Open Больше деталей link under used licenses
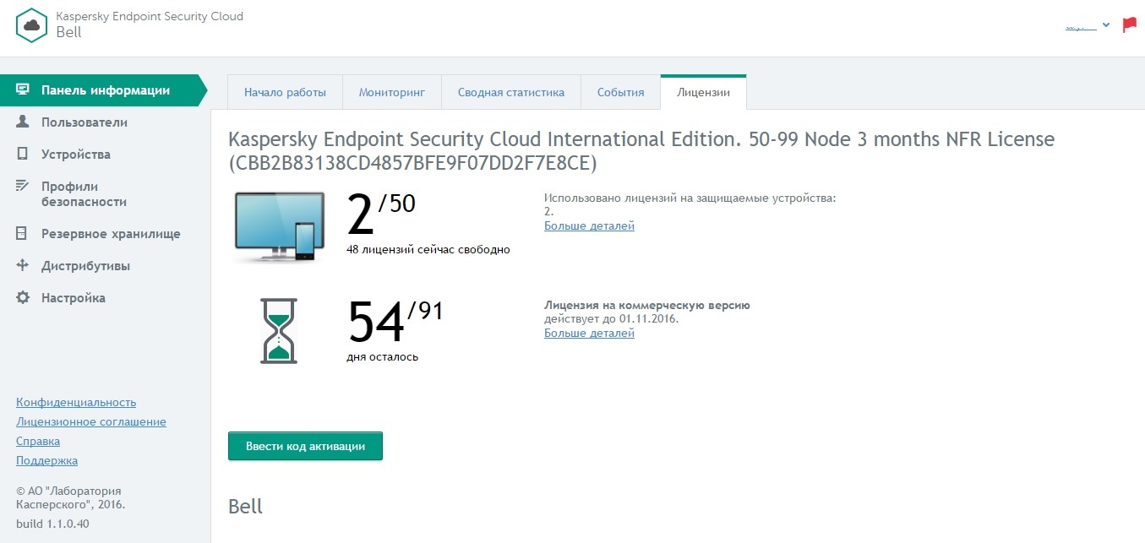This screenshot has height=543, width=1145. [x=589, y=225]
